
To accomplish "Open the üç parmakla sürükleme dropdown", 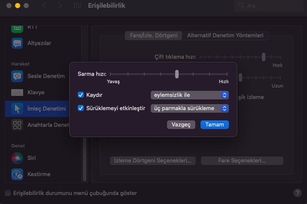I will pos(189,108).
